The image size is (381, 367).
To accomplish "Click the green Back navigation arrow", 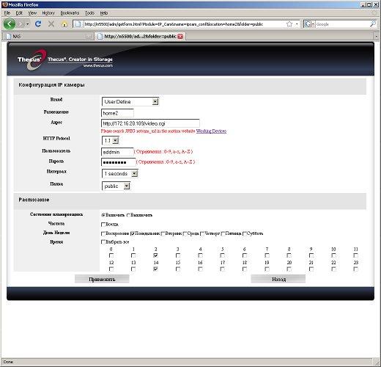I will point(10,24).
